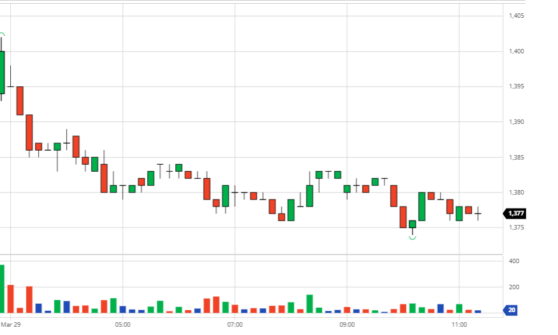Click the 200 volume axis label

514,287
